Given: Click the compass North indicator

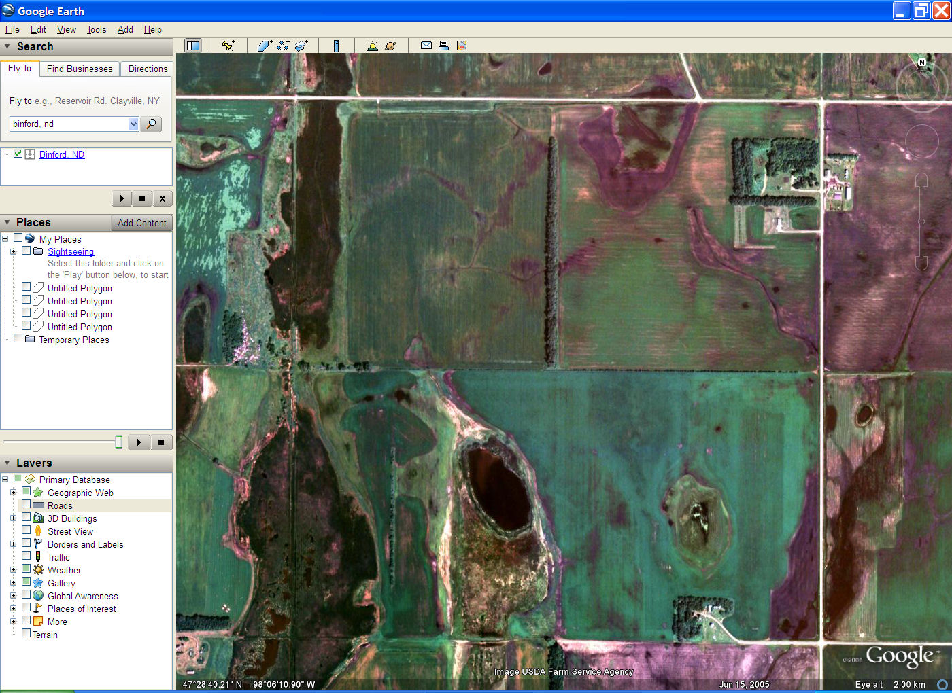Looking at the screenshot, I should point(922,63).
